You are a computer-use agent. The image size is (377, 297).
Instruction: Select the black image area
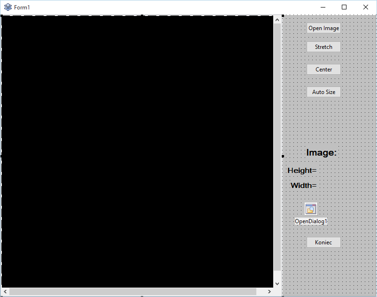[137, 152]
